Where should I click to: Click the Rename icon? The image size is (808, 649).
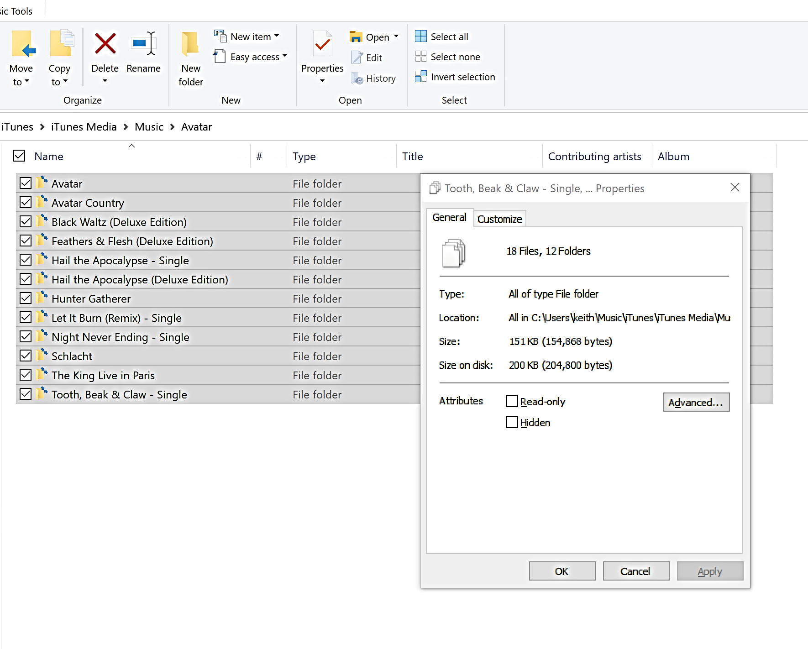click(144, 44)
